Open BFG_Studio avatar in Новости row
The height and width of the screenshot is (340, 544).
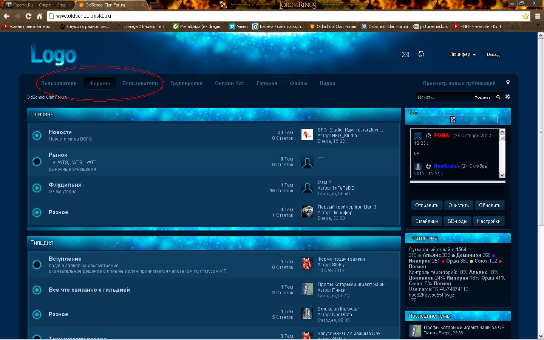(x=307, y=134)
